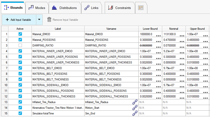210x117 pixels.
Task: Click link icon in Motion_Start row
Action: 135,108
